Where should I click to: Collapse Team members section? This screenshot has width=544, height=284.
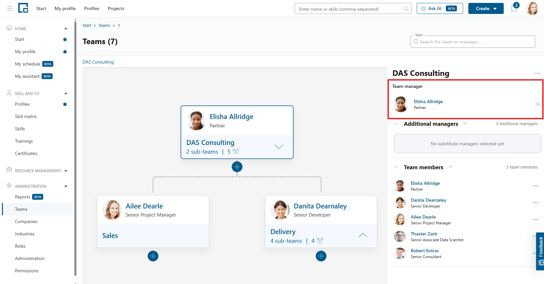click(x=396, y=167)
